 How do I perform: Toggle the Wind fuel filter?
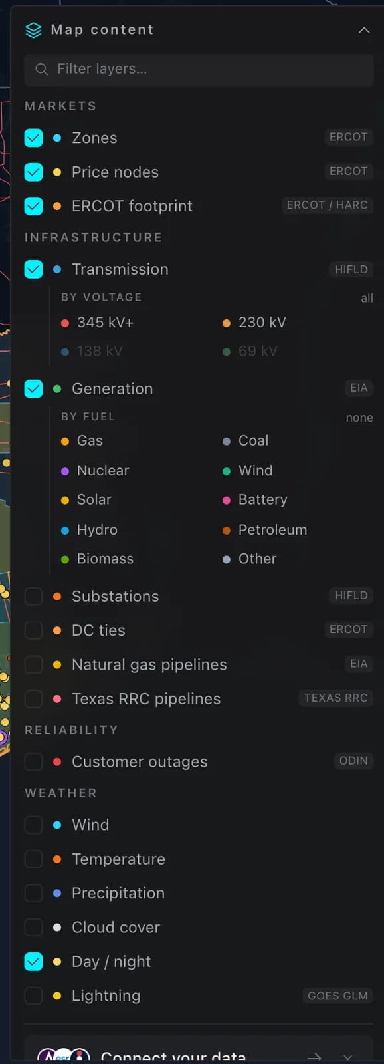[x=247, y=471]
